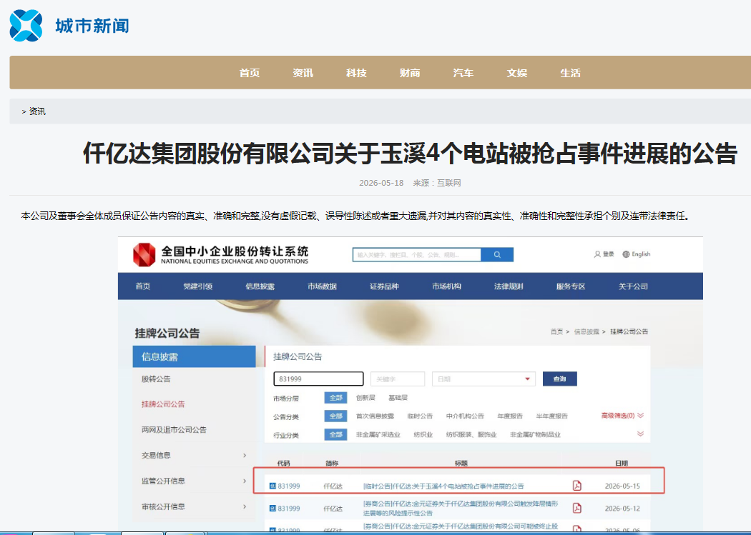Open the 日期 dropdown
This screenshot has height=535, width=751.
pyautogui.click(x=484, y=379)
